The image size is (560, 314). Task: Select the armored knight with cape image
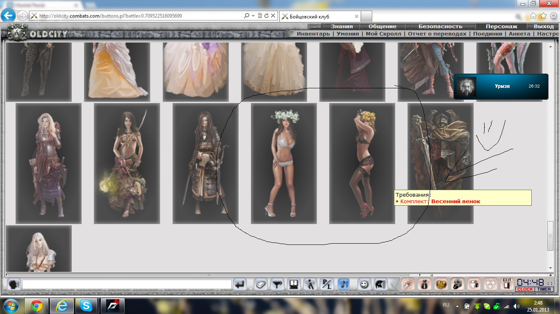tap(440, 164)
